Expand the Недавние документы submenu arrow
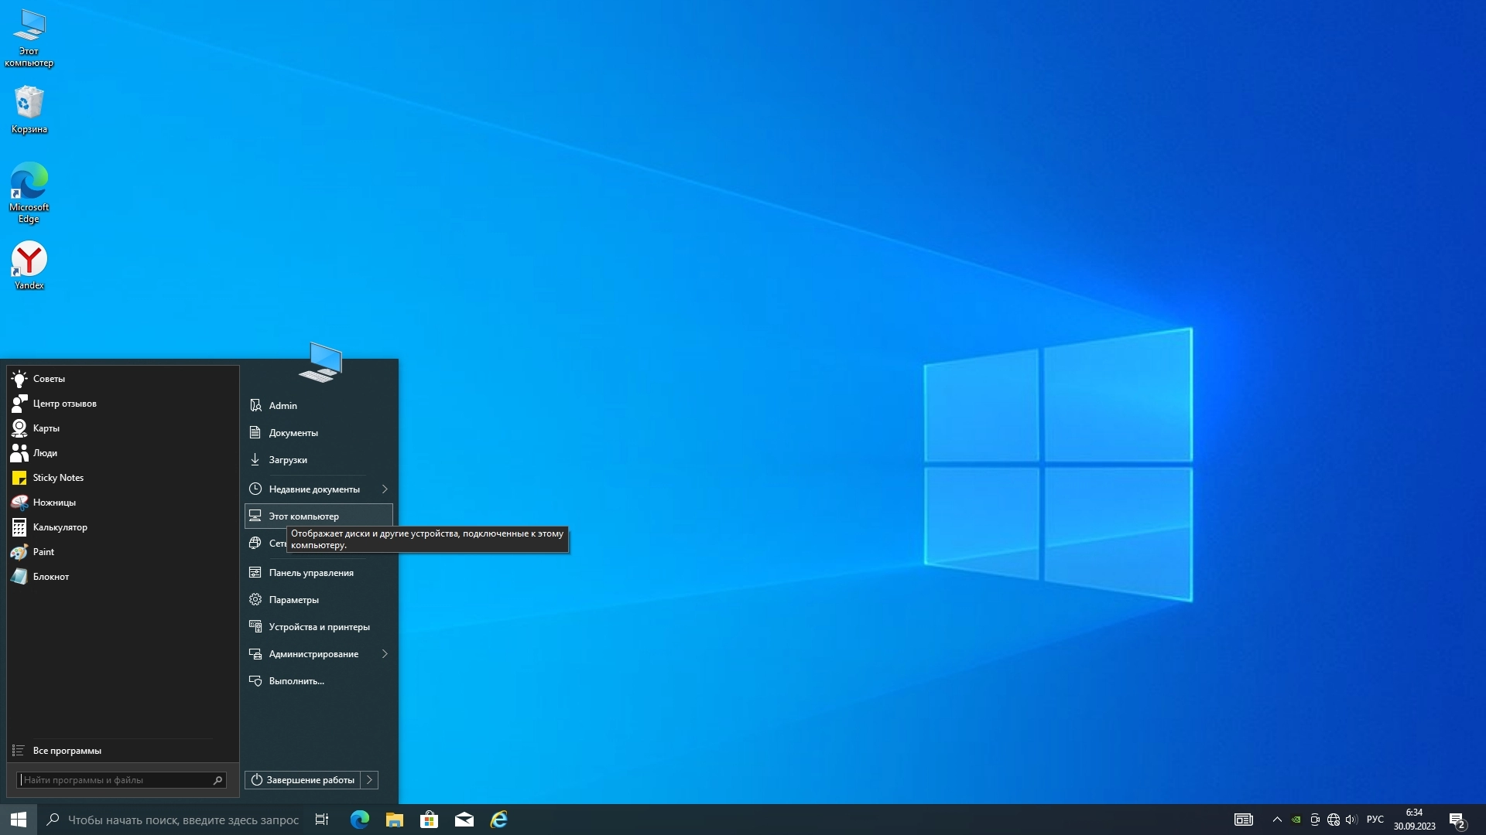The width and height of the screenshot is (1486, 835). [x=385, y=489]
